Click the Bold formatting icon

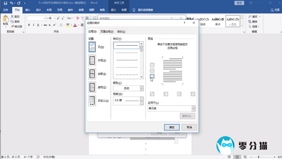(29, 25)
